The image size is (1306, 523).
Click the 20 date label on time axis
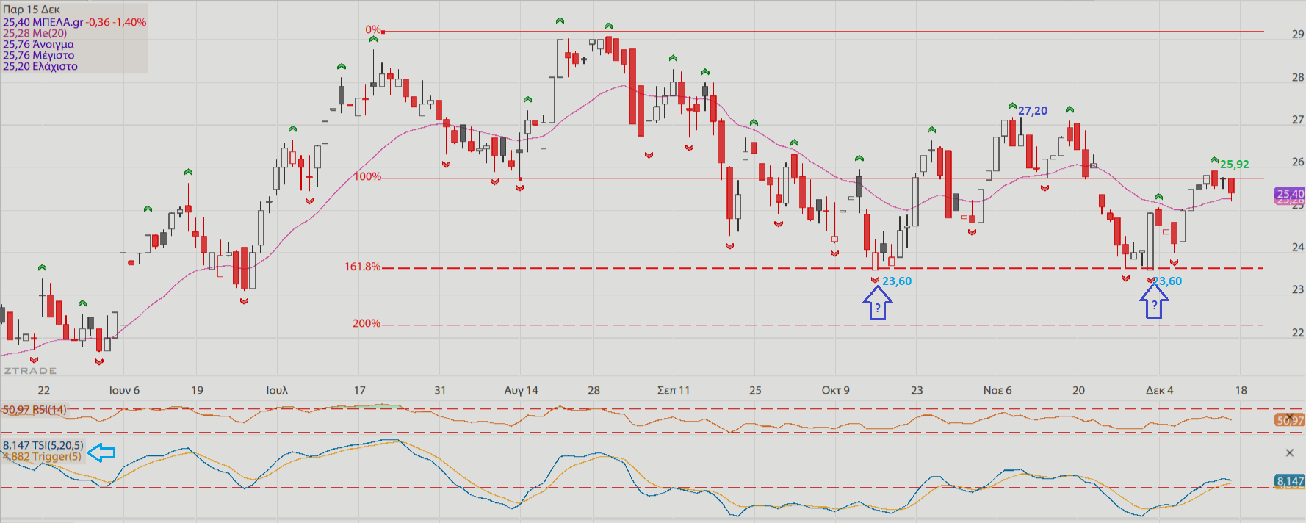click(1078, 390)
